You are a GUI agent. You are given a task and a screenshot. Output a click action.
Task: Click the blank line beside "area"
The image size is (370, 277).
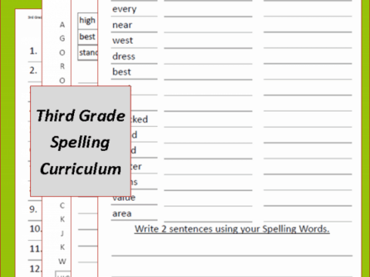tap(208, 222)
